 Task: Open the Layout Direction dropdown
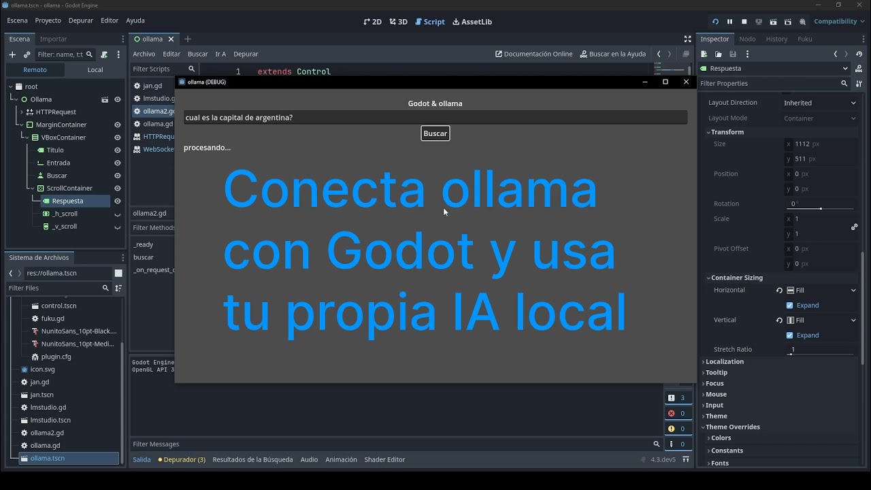click(x=820, y=103)
